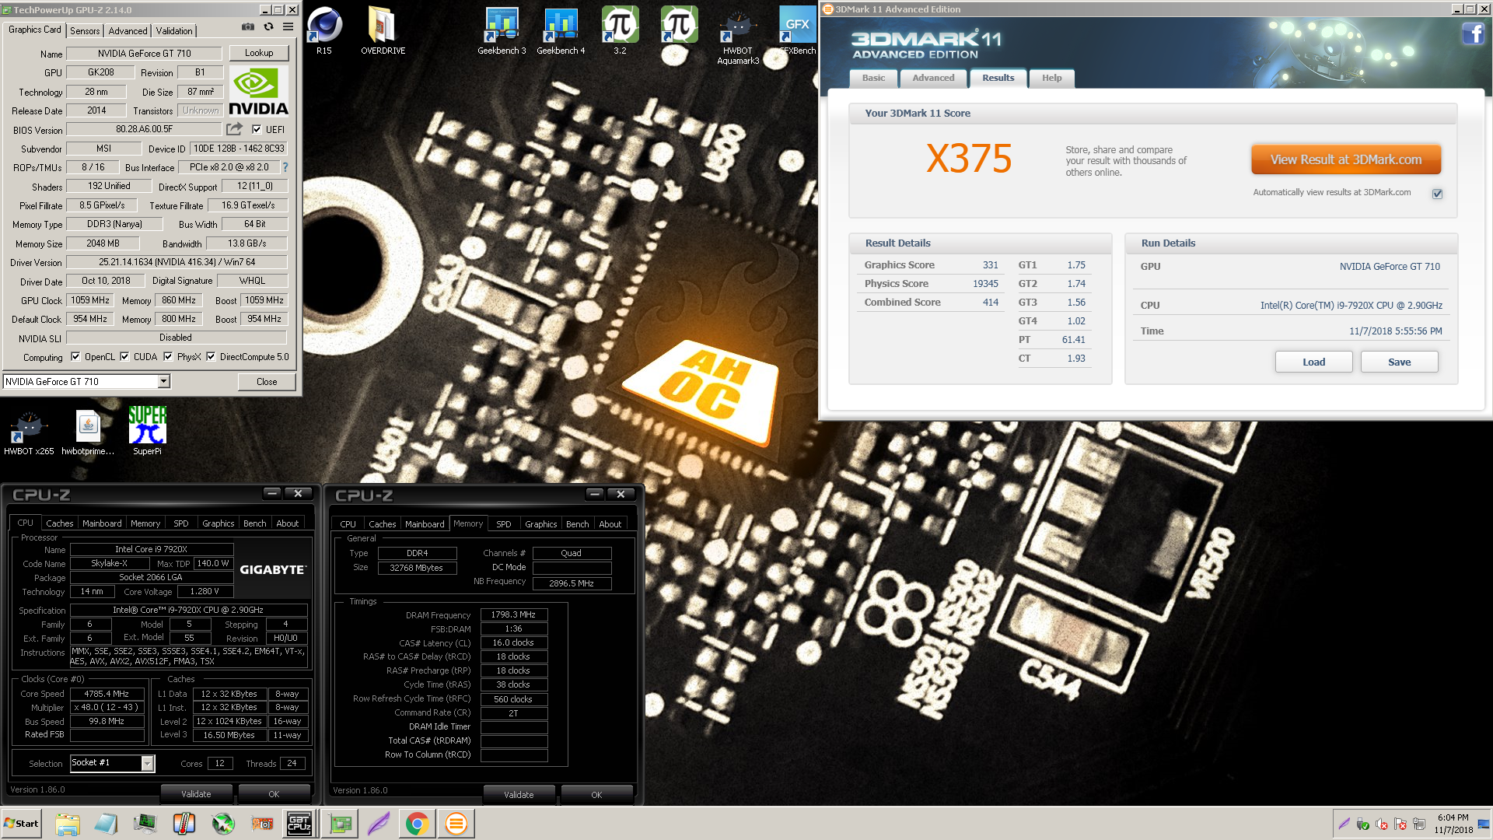This screenshot has width=1493, height=840.
Task: Click the Save button in 3DMark 11
Action: pyautogui.click(x=1399, y=362)
